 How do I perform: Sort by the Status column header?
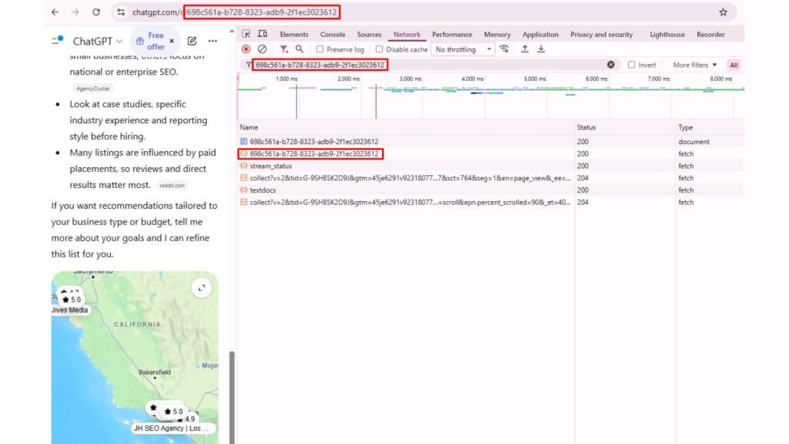tap(624, 127)
